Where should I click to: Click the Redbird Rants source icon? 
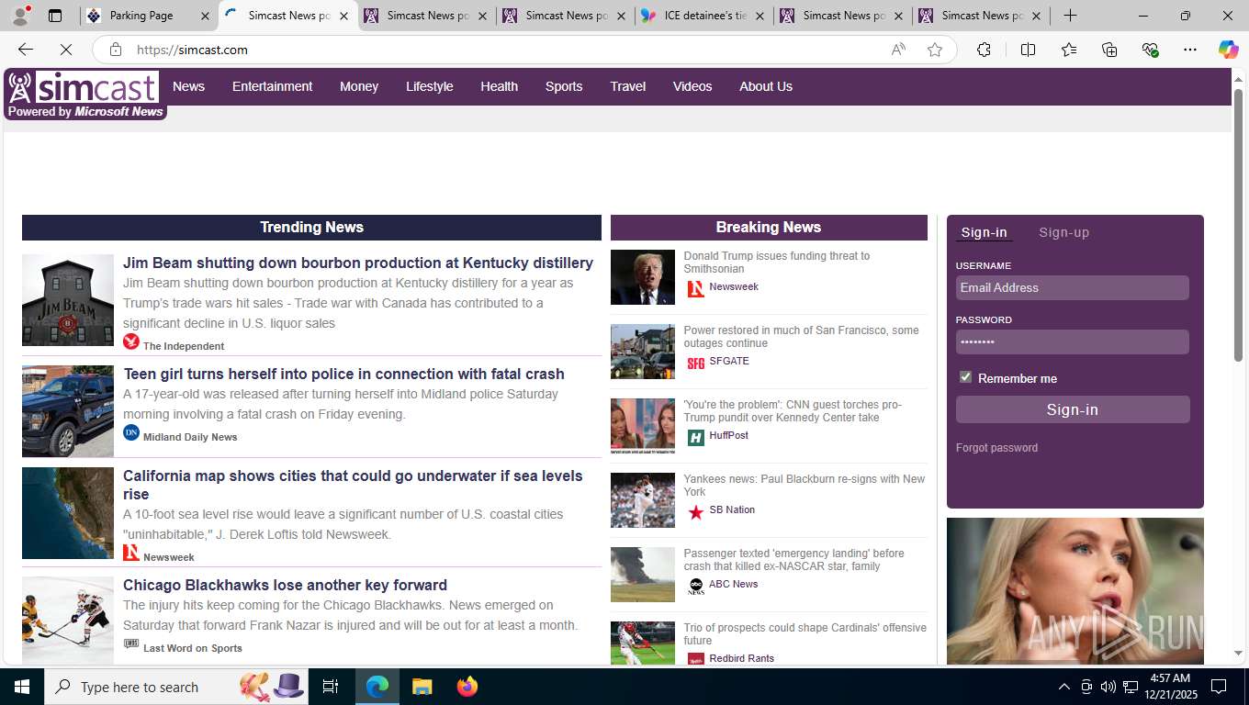(695, 659)
